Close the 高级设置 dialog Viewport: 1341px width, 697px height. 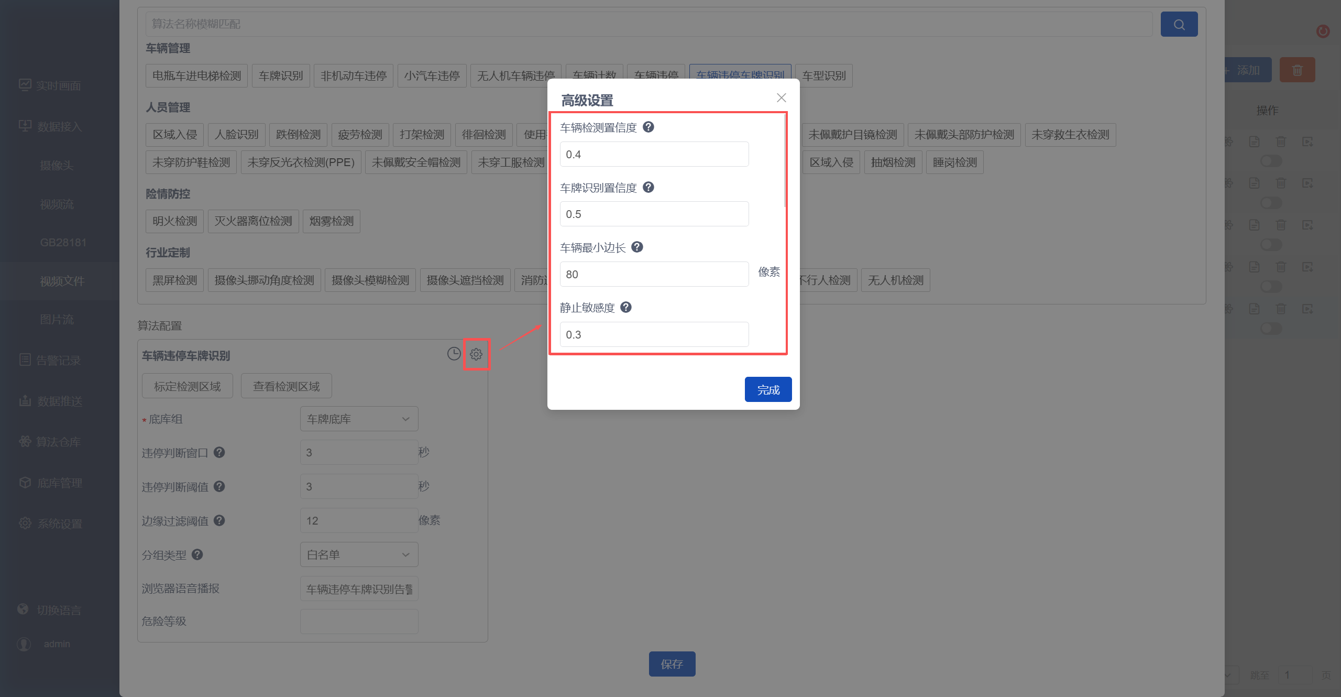[x=781, y=98]
